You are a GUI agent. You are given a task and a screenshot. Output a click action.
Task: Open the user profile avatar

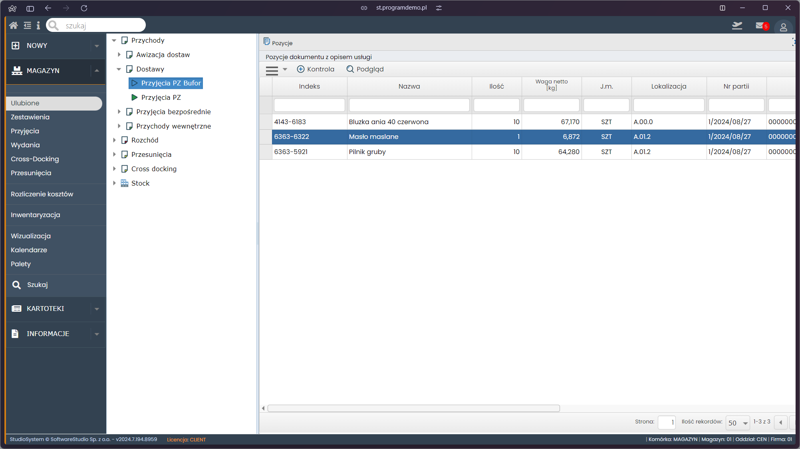click(783, 27)
